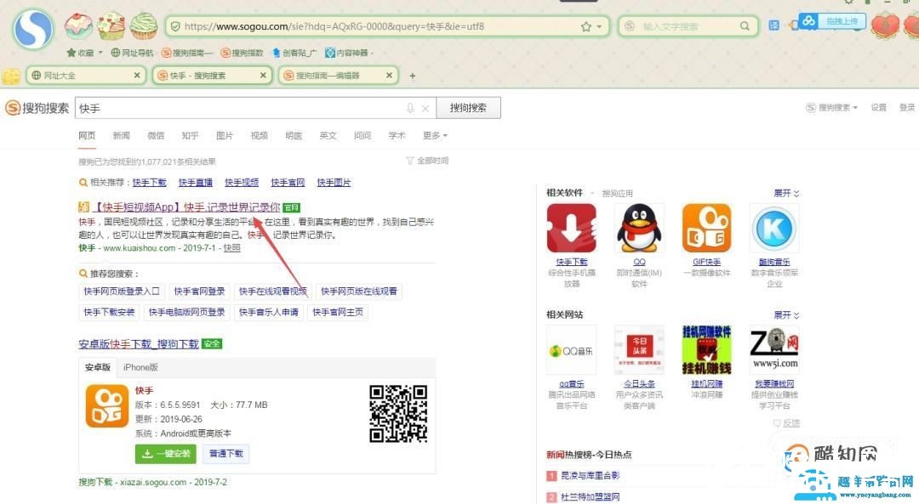The height and width of the screenshot is (504, 919).
Task: Open the 酷狗音乐 icon in related software panel
Action: 773,228
